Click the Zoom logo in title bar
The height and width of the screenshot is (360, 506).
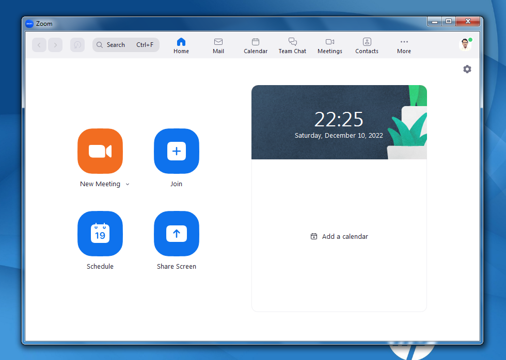pos(29,24)
